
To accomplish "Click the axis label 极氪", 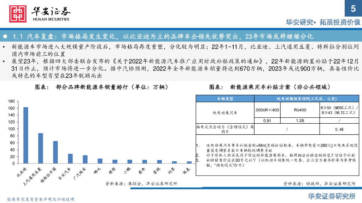I will click(186, 171).
